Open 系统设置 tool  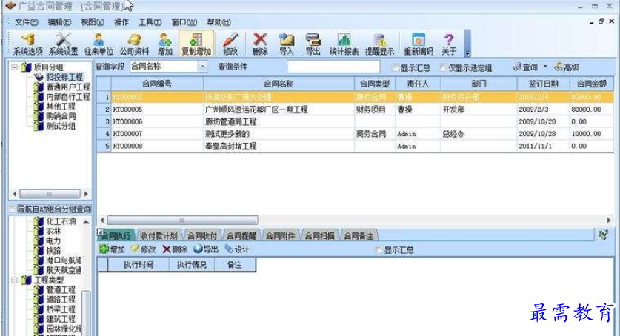pos(63,44)
